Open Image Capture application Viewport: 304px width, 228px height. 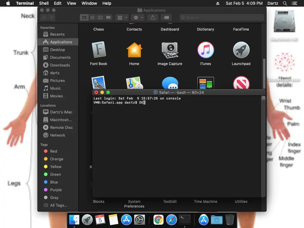pyautogui.click(x=170, y=50)
